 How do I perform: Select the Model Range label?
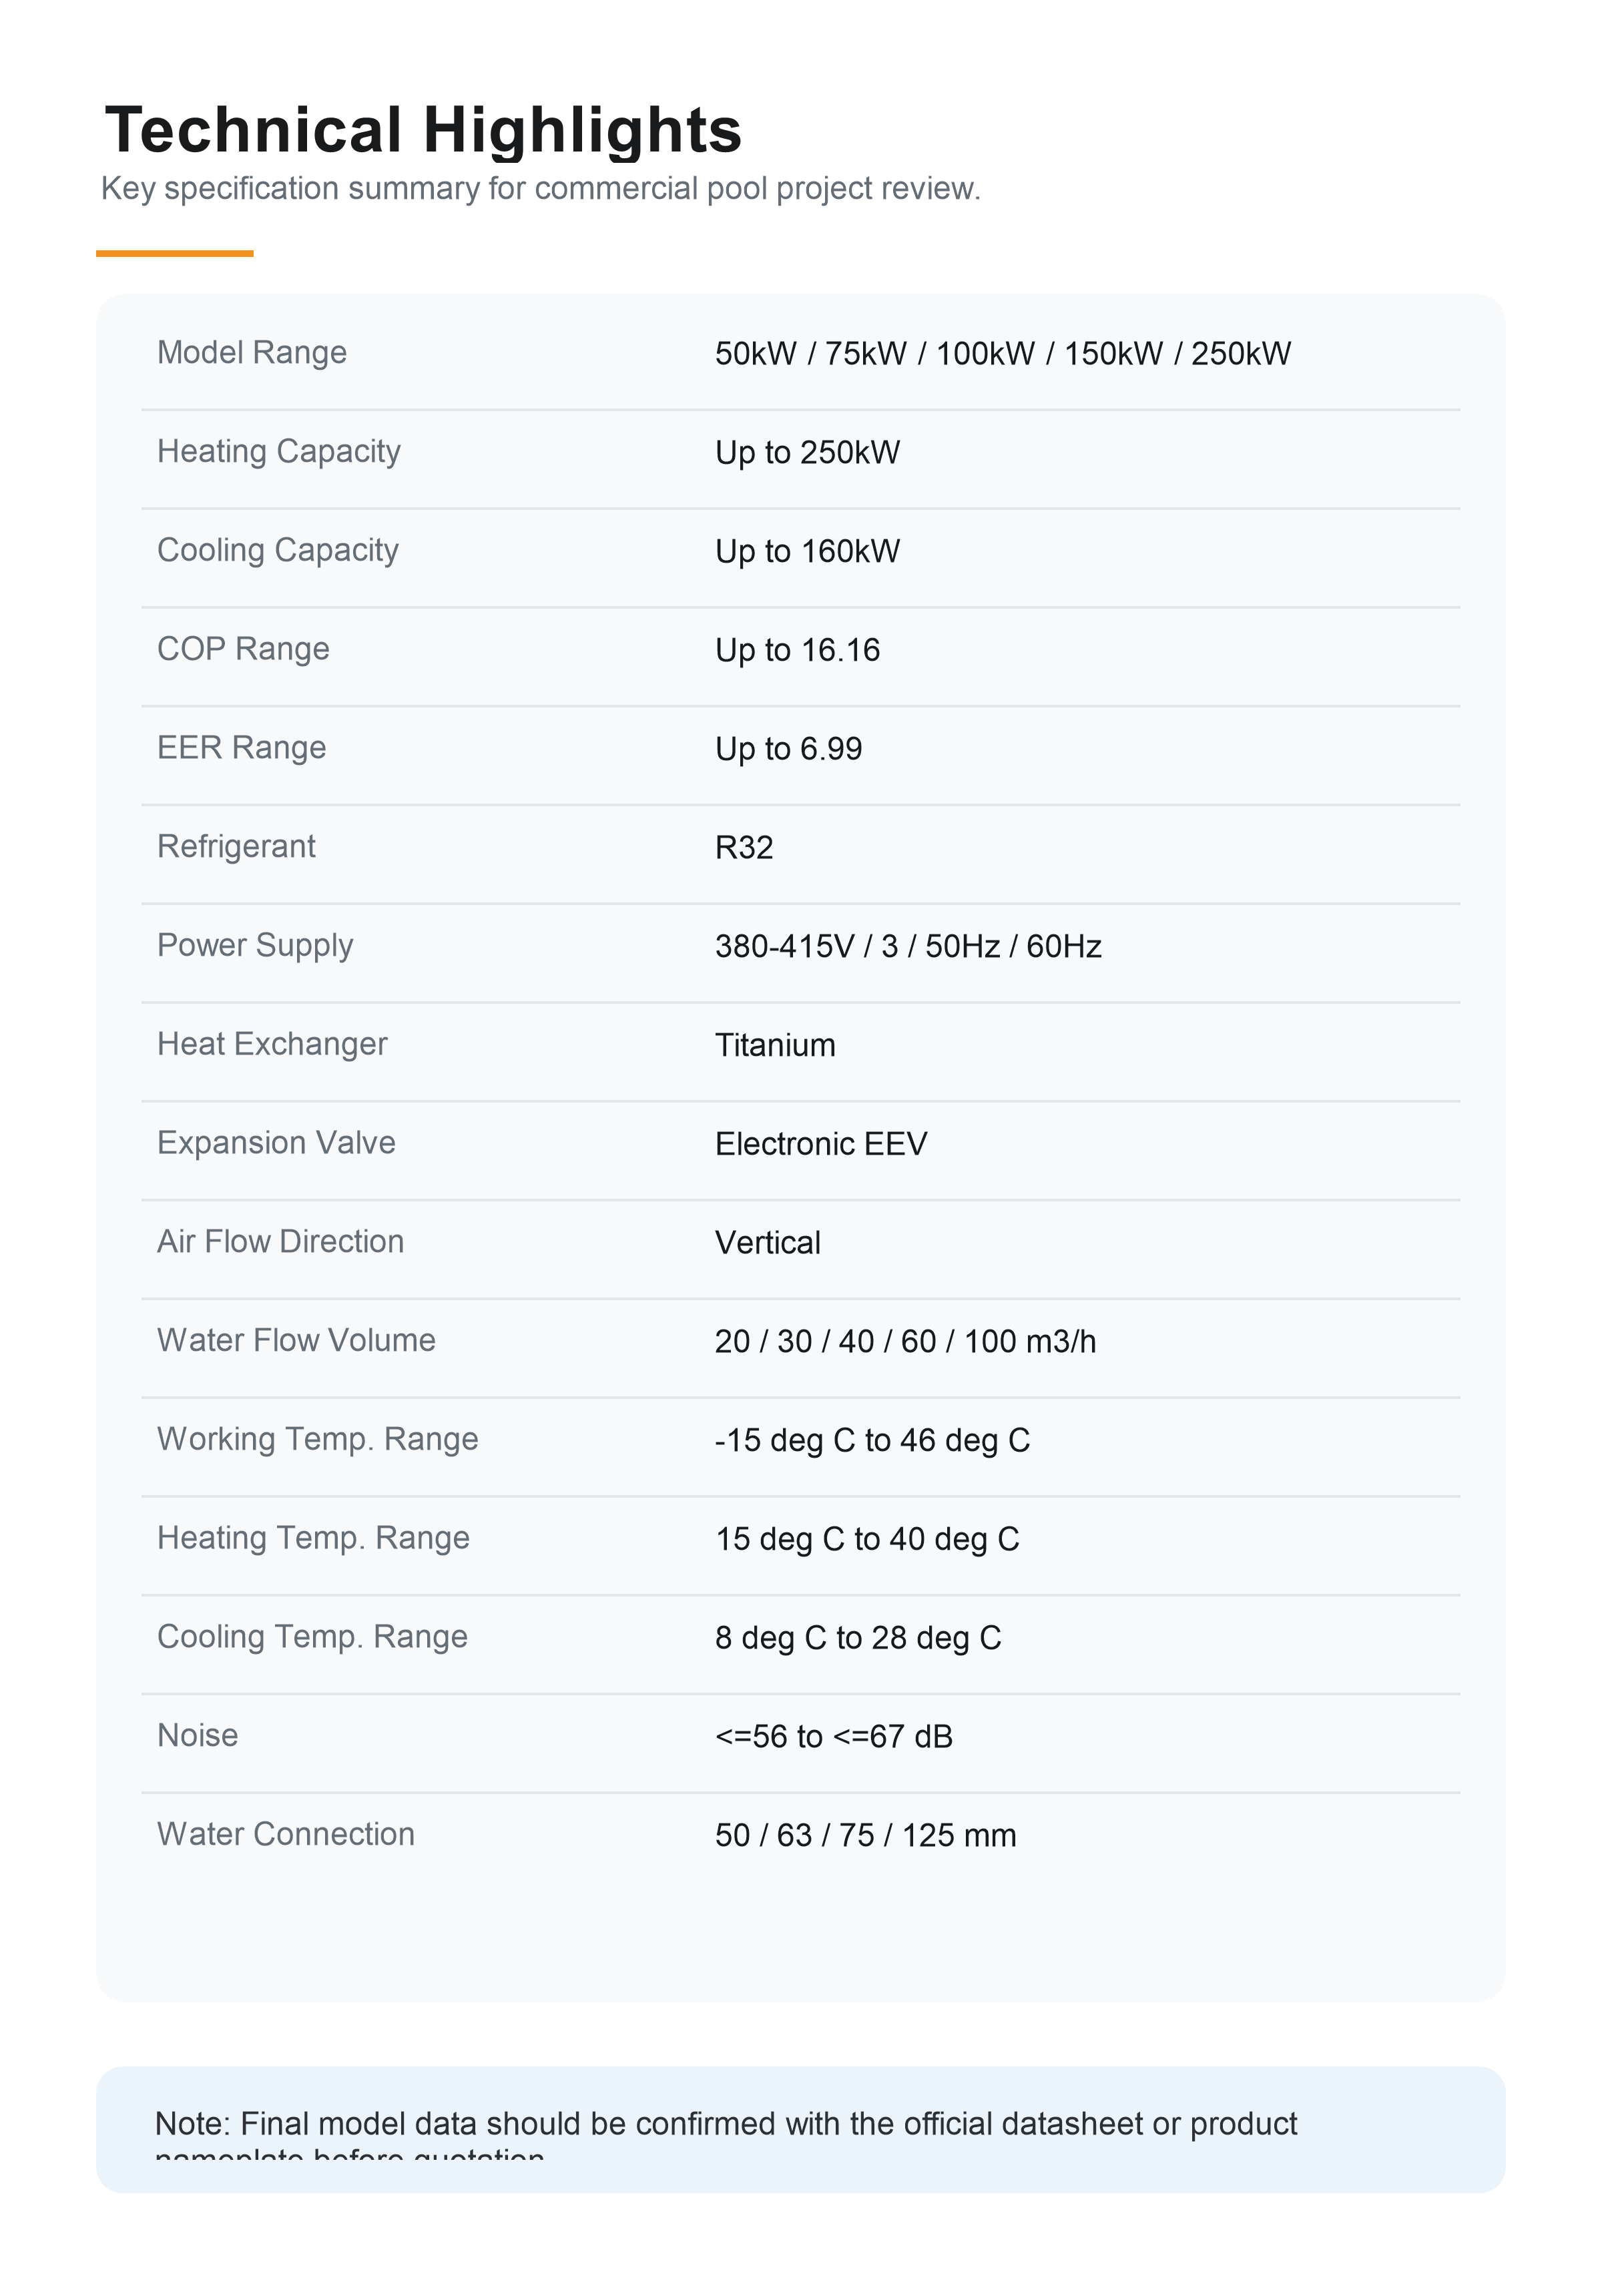[x=252, y=352]
